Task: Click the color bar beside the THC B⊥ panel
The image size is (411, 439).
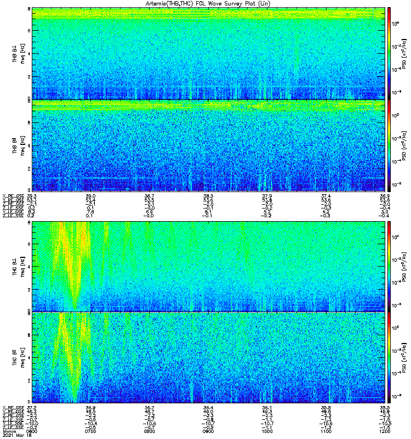Action: click(x=389, y=267)
